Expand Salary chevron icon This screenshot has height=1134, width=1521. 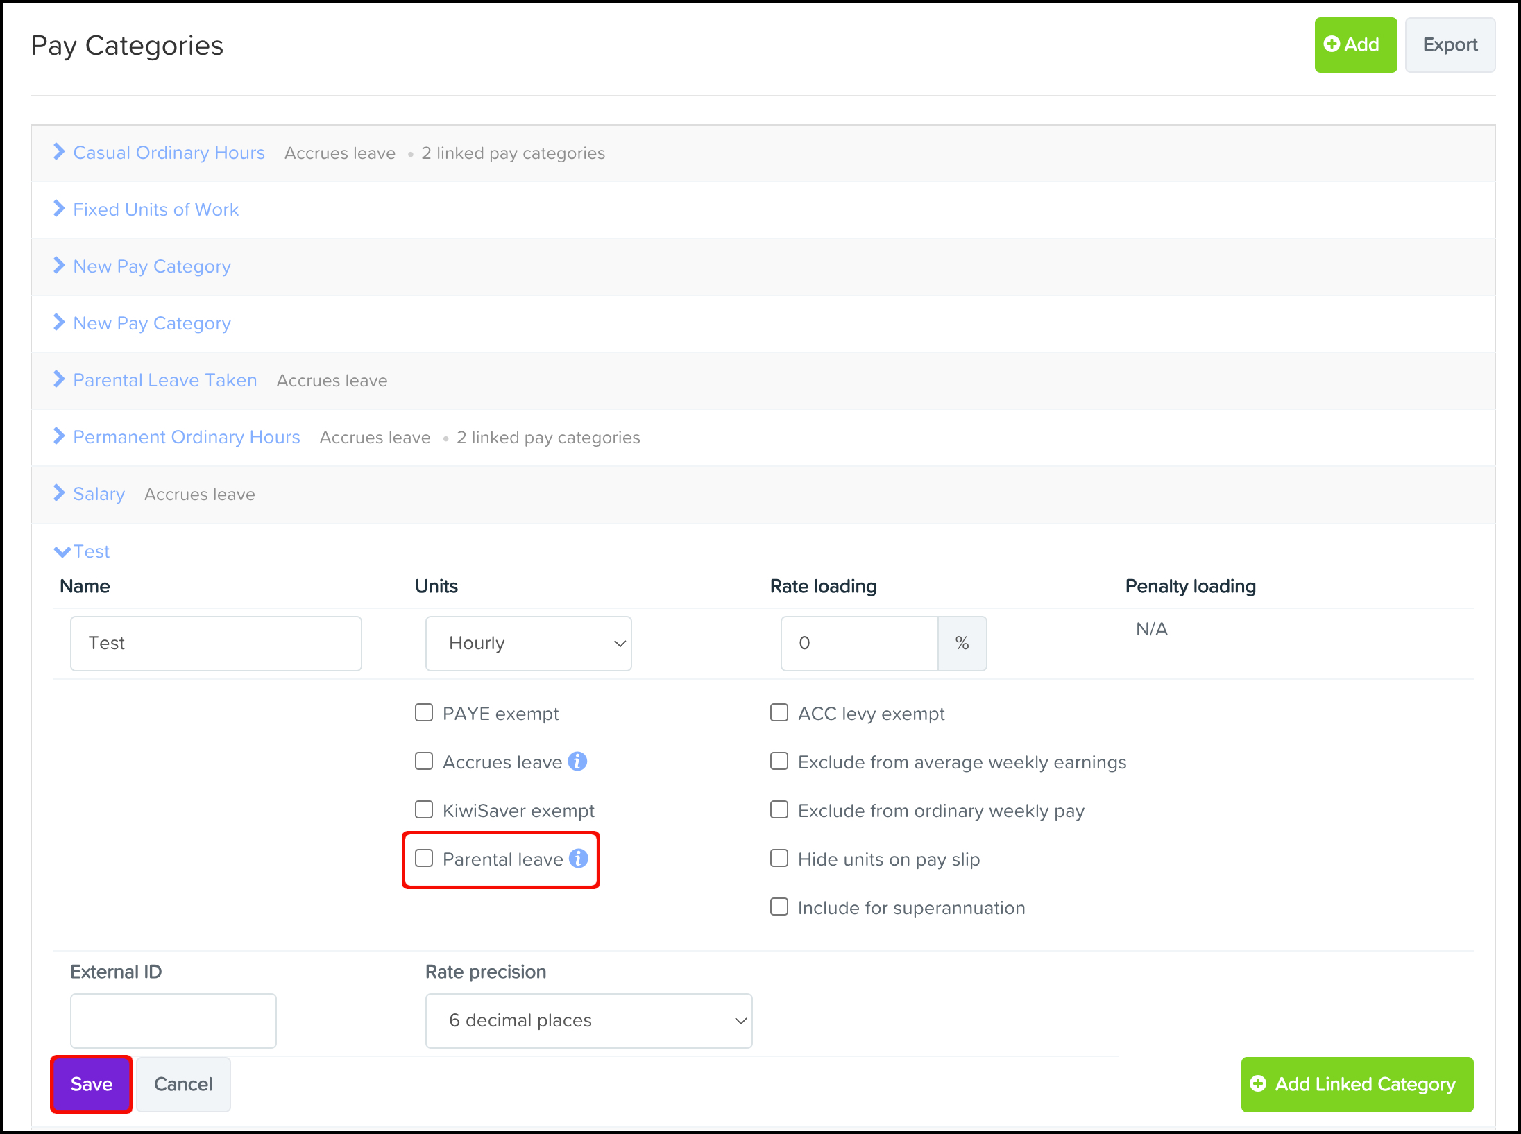(x=59, y=493)
